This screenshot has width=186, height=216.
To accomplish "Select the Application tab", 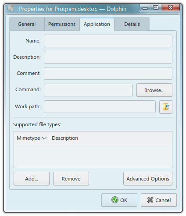I will [x=97, y=24].
